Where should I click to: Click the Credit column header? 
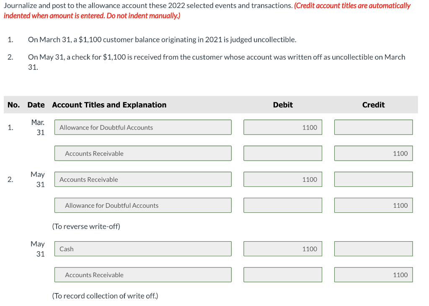373,105
